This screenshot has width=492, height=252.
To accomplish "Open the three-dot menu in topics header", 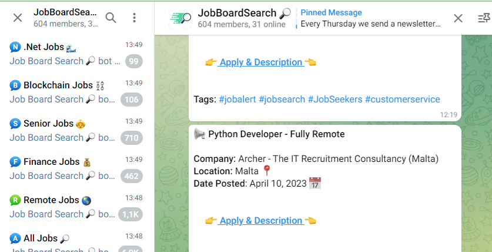I will coord(135,18).
